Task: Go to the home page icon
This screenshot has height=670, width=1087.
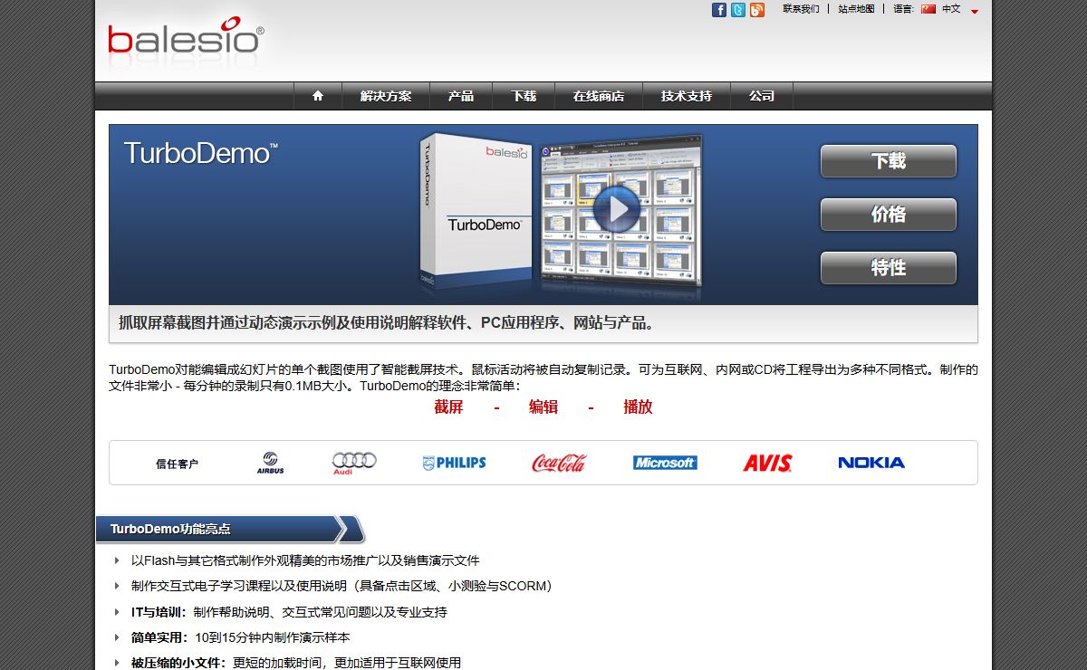Action: click(x=318, y=96)
